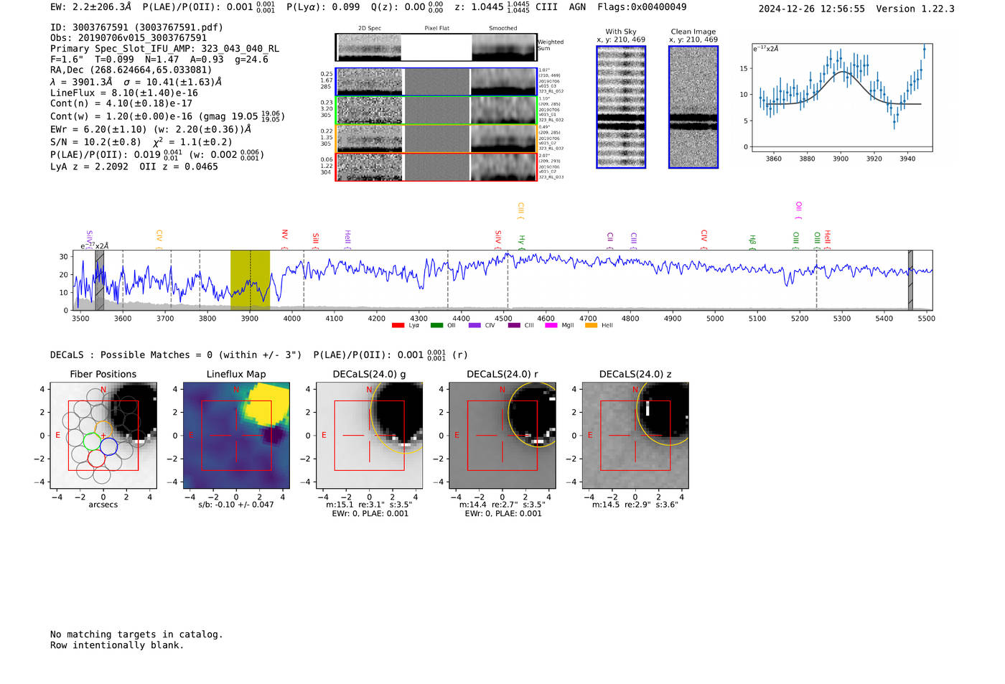Click 'Row intentionally blank.' text

pyautogui.click(x=117, y=645)
